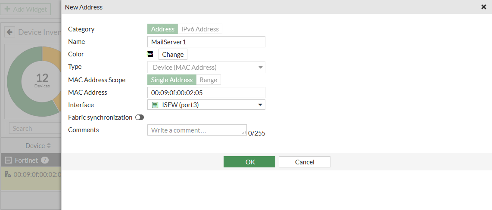Click OK to save the address
492x210 pixels.
(x=249, y=162)
